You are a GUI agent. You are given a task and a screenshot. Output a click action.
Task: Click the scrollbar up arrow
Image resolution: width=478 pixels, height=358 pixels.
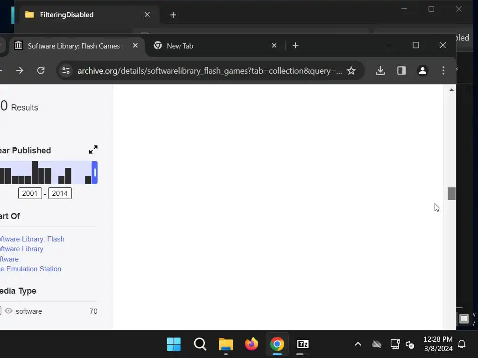coord(451,90)
